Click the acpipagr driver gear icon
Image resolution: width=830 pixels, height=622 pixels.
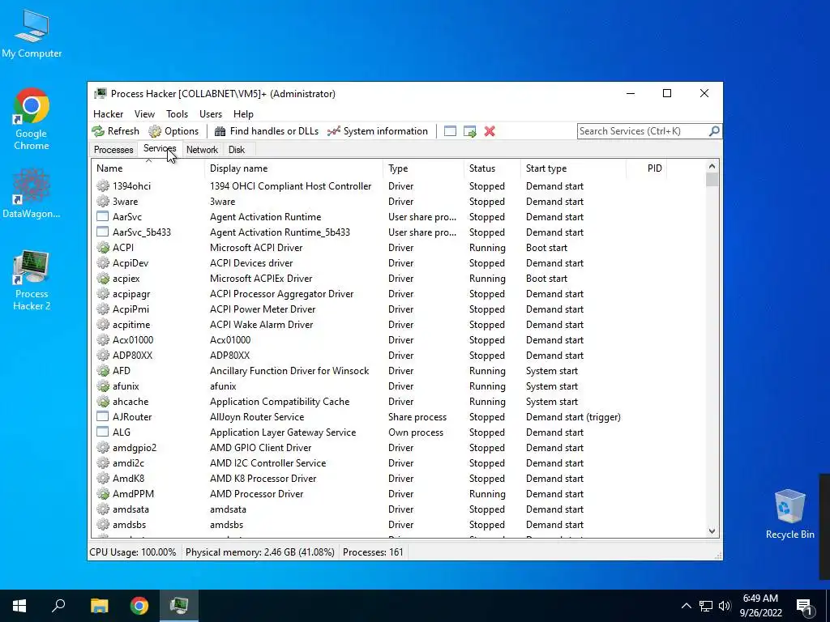103,293
